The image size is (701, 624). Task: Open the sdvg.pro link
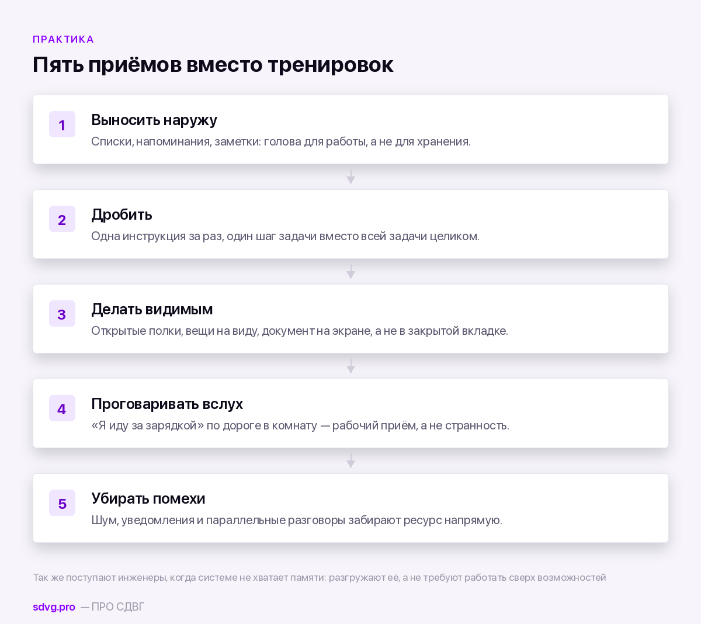tap(54, 607)
